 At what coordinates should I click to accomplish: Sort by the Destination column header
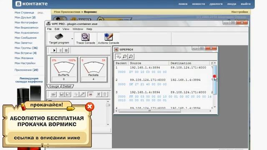tap(189, 63)
